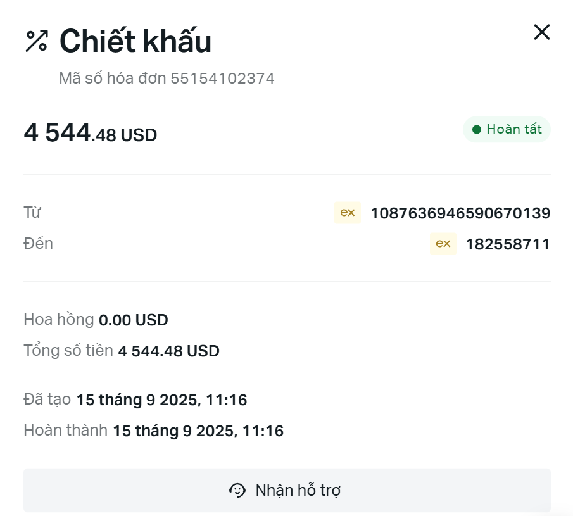Click the Đã tạo creation date
The image size is (573, 516).
point(161,400)
